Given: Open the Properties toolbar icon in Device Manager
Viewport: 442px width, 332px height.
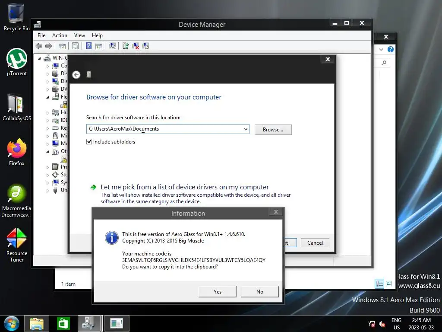Looking at the screenshot, I should coord(75,46).
